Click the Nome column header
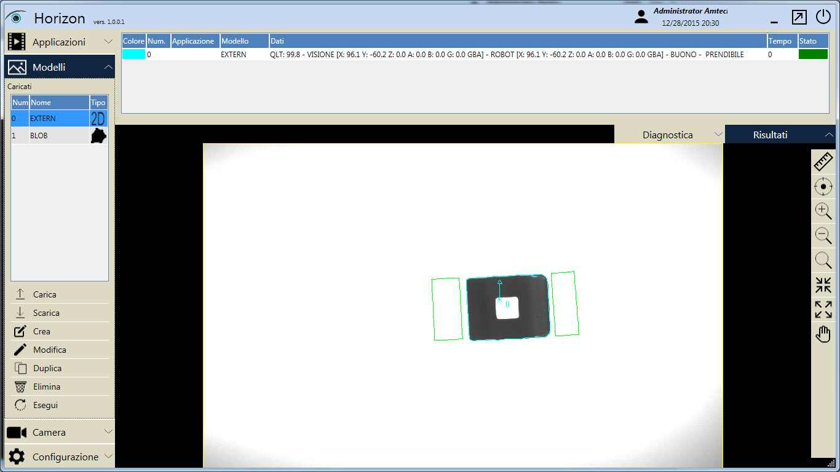Screen dimensions: 840x472 pos(59,103)
